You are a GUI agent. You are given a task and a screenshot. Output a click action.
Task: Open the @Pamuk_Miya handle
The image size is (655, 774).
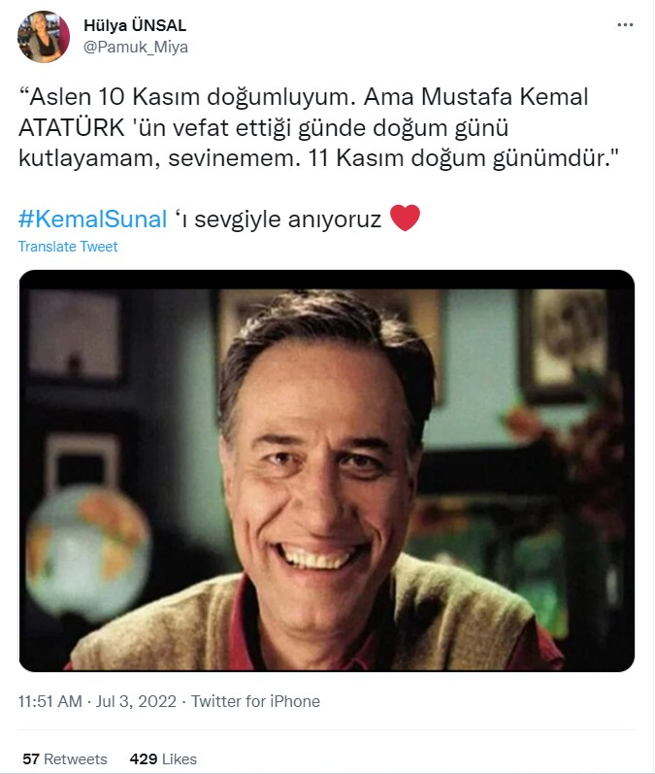click(x=136, y=47)
